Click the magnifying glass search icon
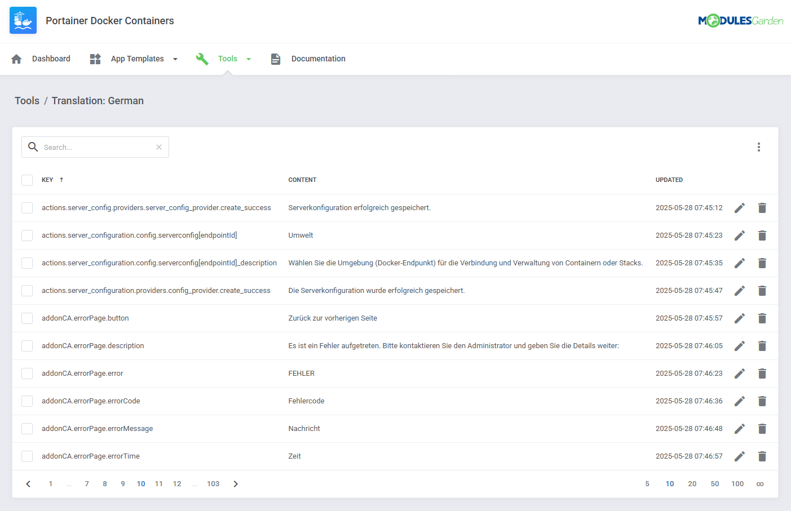Viewport: 791px width, 511px height. click(33, 147)
